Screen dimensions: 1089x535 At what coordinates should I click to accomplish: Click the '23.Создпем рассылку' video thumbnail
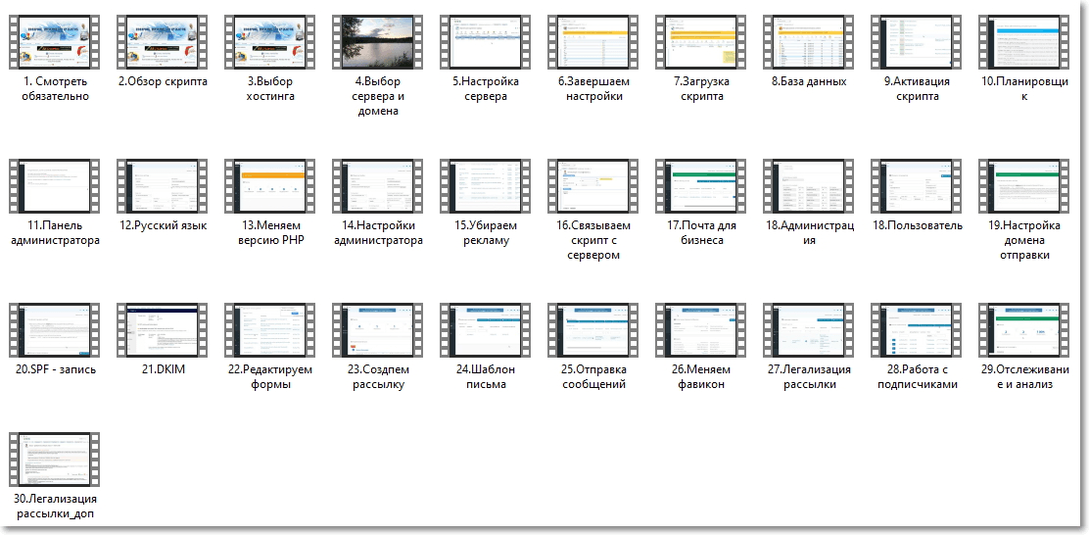coord(378,330)
